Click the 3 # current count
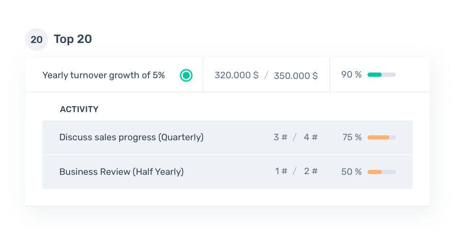 click(280, 137)
